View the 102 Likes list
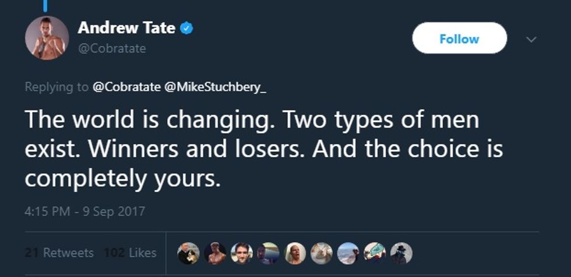Image resolution: width=571 pixels, height=277 pixels. tap(129, 253)
